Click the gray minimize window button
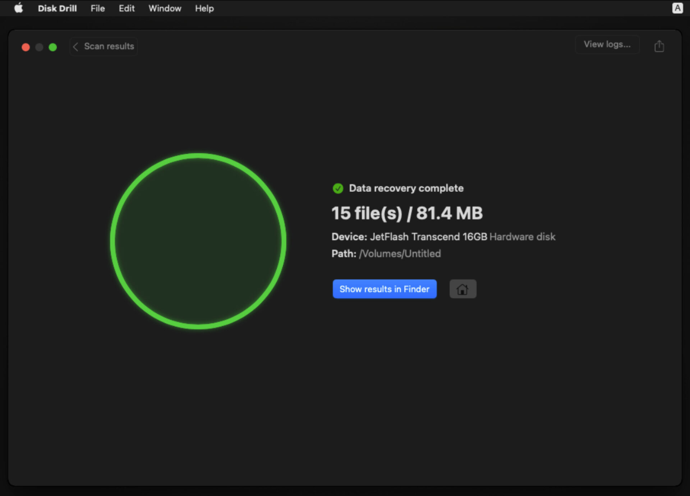Viewport: 690px width, 496px height. (39, 47)
